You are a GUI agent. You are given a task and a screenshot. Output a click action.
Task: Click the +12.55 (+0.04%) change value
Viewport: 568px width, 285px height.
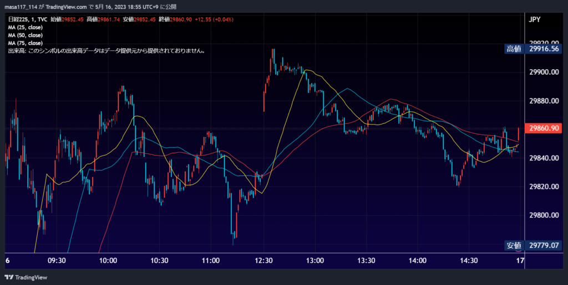(214, 19)
